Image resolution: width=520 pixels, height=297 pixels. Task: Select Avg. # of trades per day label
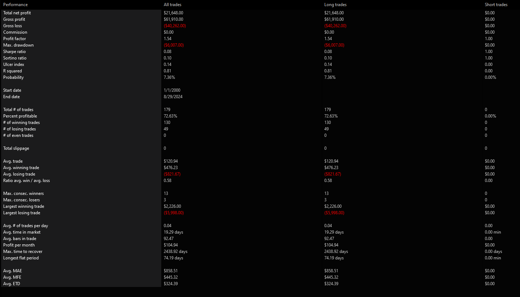[x=25, y=226]
